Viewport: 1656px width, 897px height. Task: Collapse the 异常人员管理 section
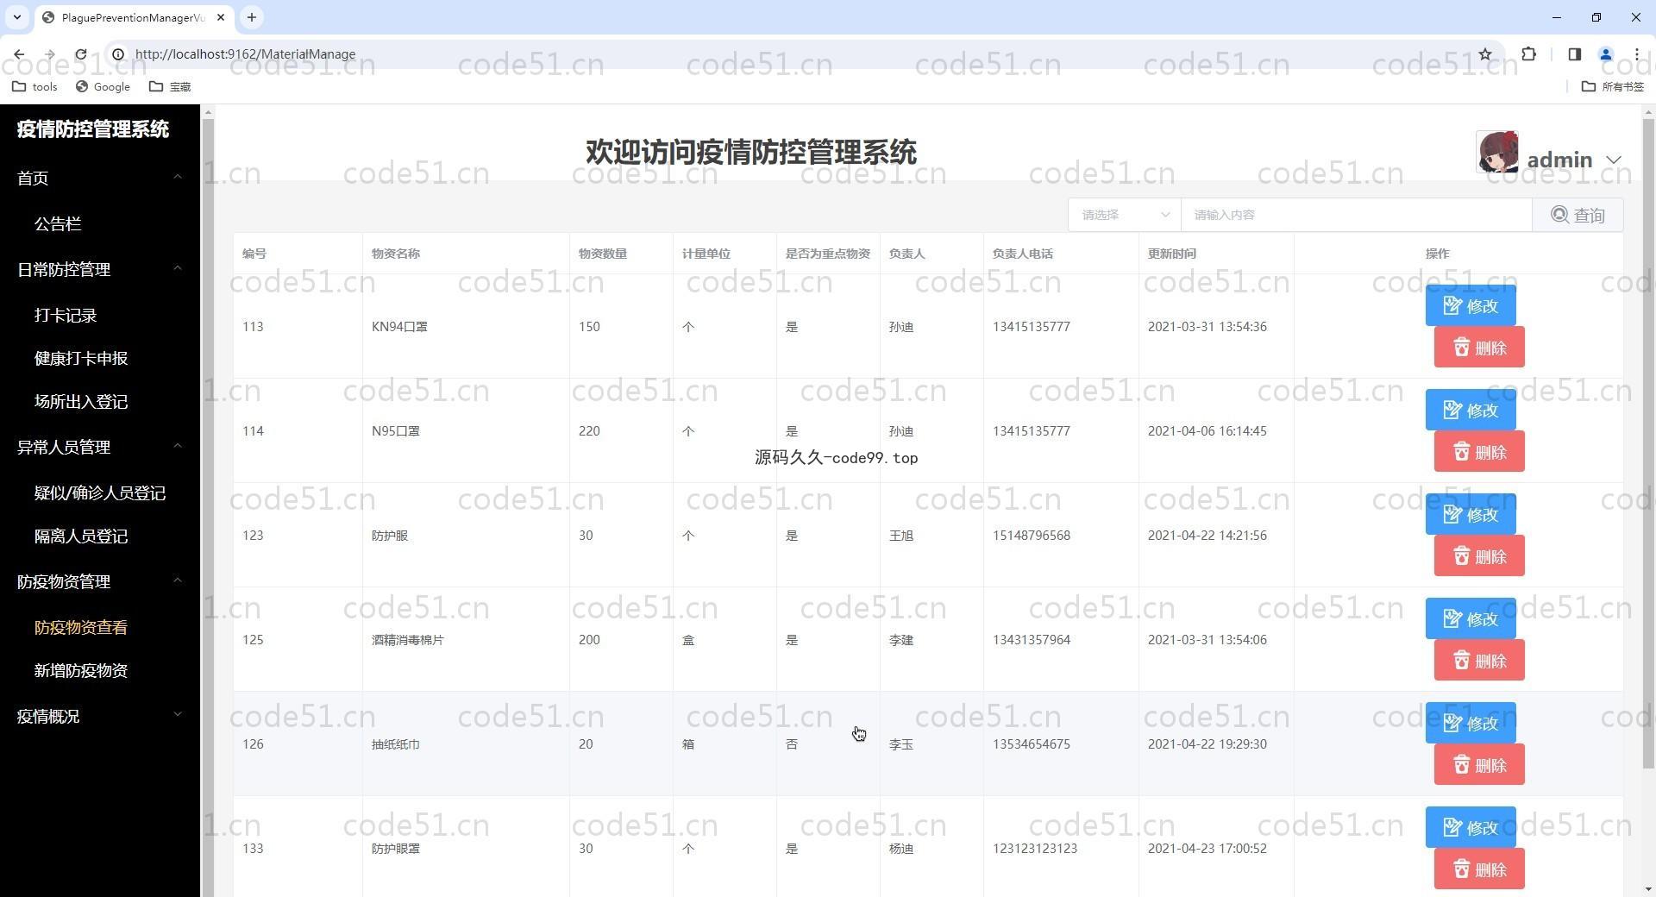click(100, 447)
